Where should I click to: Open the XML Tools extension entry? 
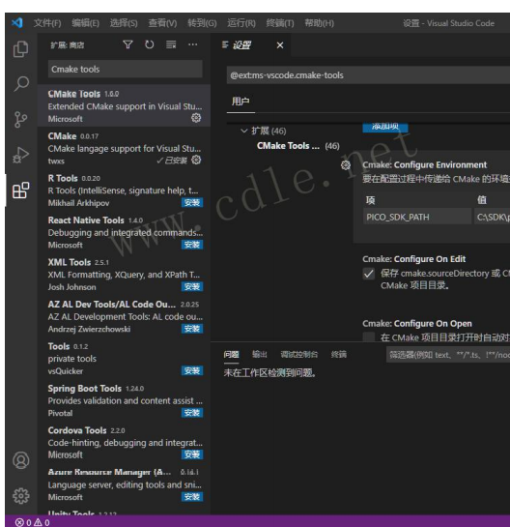point(124,274)
